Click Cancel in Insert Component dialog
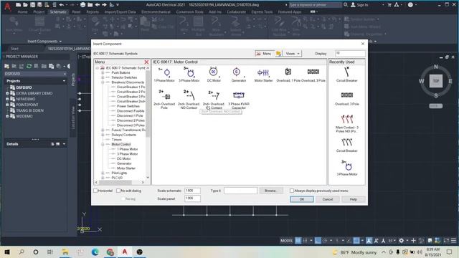The image size is (459, 258). coord(328,199)
